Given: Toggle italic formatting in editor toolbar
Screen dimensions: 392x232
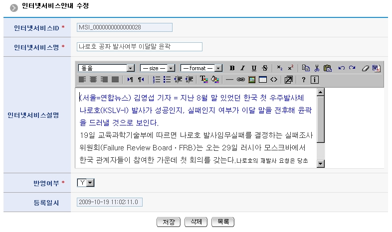Looking at the screenshot, I should (242, 68).
